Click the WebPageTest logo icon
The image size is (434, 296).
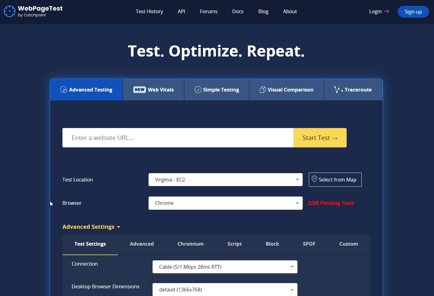10,11
